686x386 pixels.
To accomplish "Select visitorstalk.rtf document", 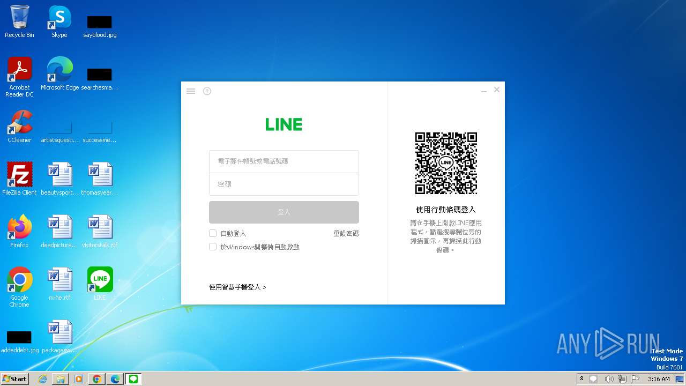I will (x=100, y=232).
